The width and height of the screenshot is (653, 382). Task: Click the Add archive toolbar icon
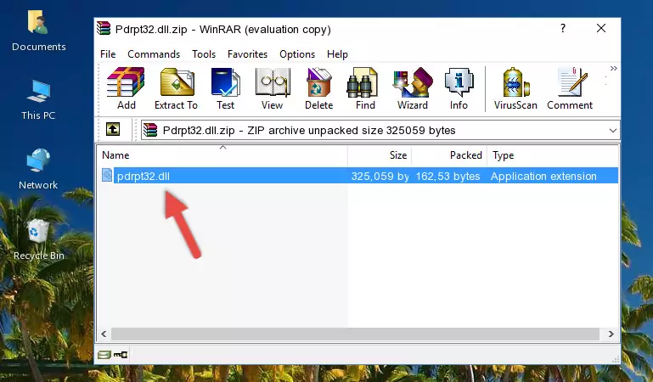(x=126, y=88)
